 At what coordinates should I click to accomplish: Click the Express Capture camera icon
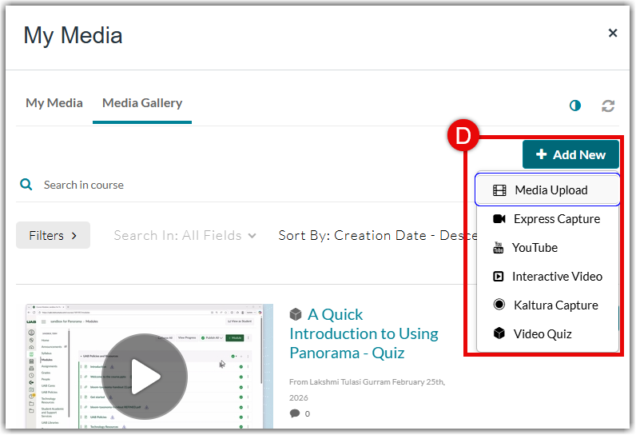[499, 219]
